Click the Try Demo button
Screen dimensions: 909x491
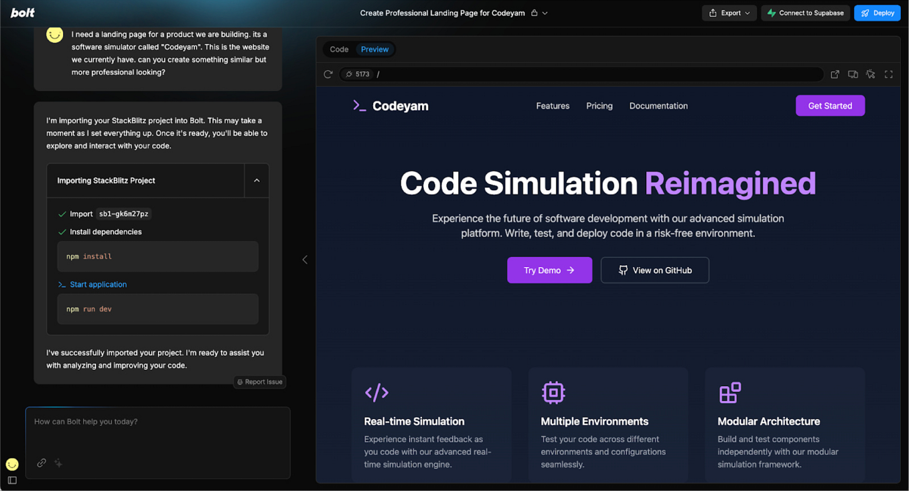coord(549,270)
